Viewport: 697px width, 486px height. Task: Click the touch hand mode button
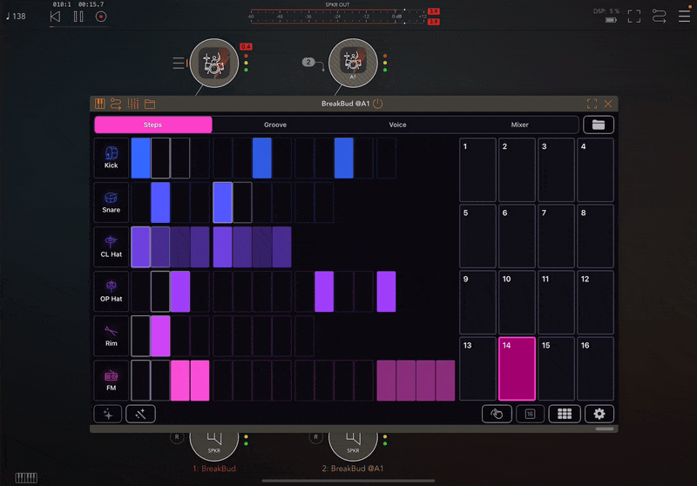click(497, 414)
